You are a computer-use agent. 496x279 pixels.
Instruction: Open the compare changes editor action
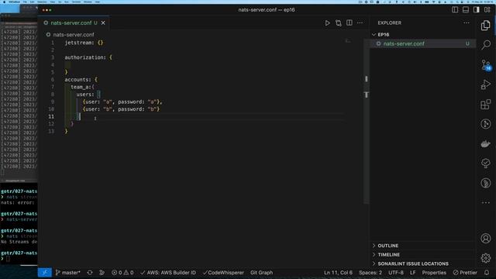point(339,22)
